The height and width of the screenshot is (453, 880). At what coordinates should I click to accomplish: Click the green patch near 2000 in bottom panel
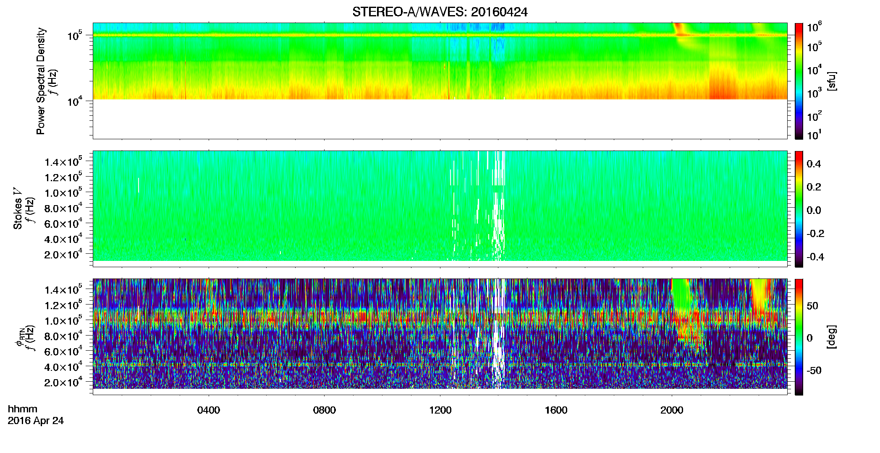681,296
